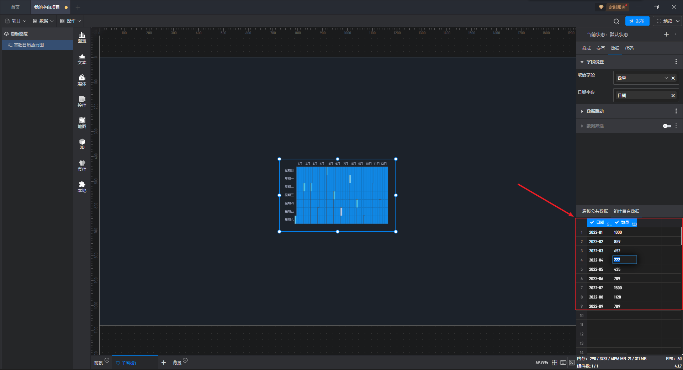This screenshot has height=370, width=683.
Task: Click the data table horizontal scrollbar
Action: (x=607, y=354)
